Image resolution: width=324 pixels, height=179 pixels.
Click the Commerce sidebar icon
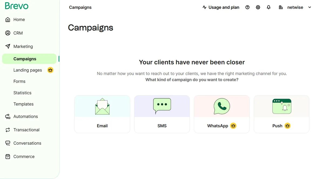pyautogui.click(x=8, y=157)
